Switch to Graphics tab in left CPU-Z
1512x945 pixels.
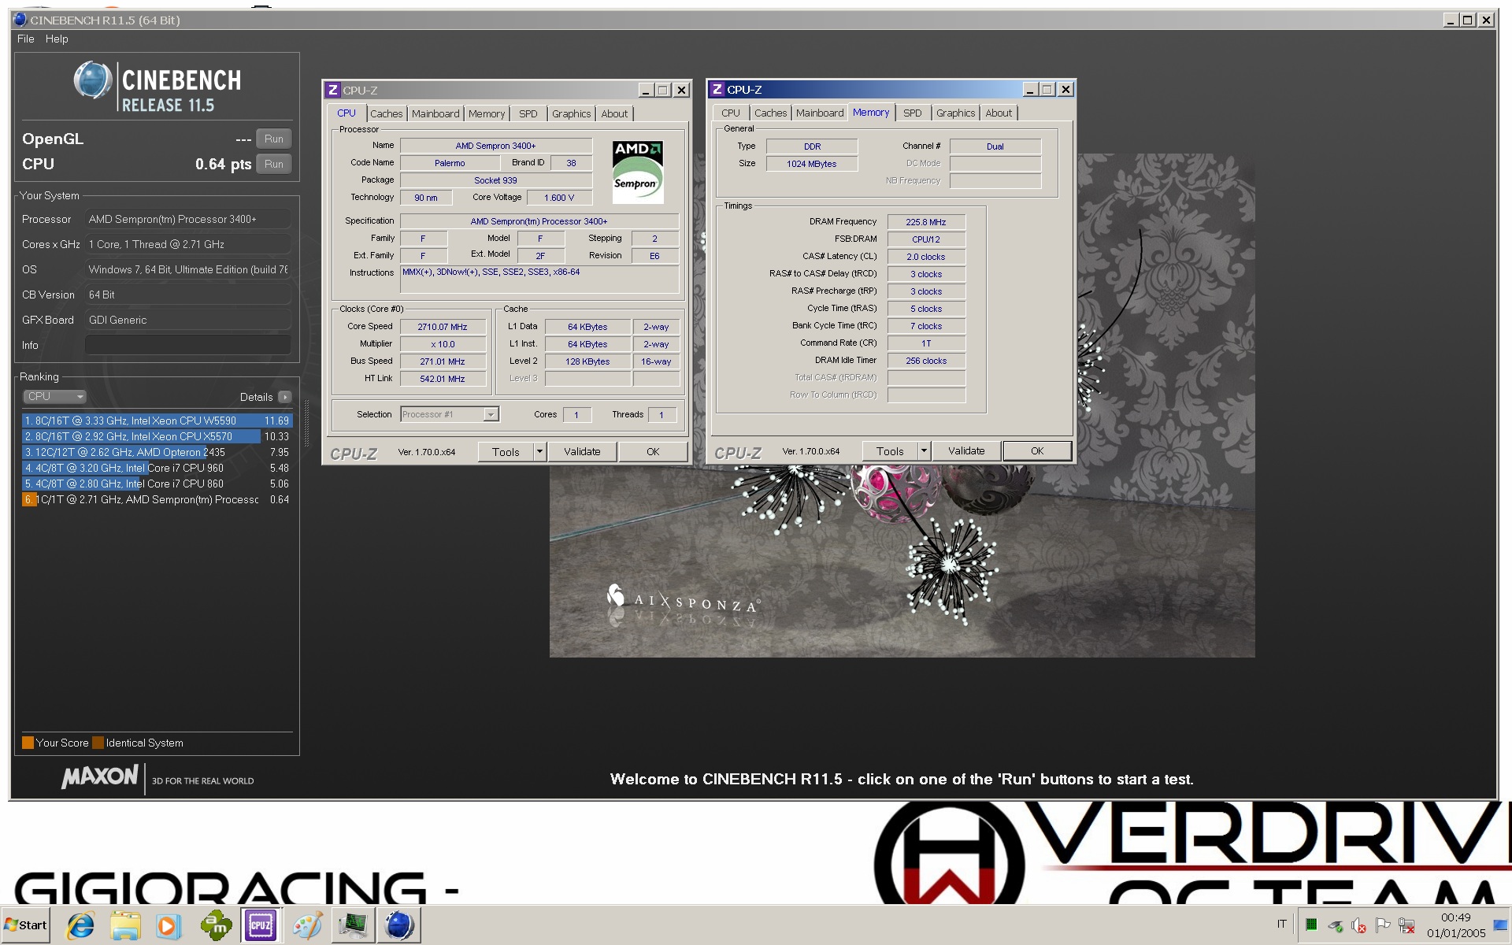[572, 113]
